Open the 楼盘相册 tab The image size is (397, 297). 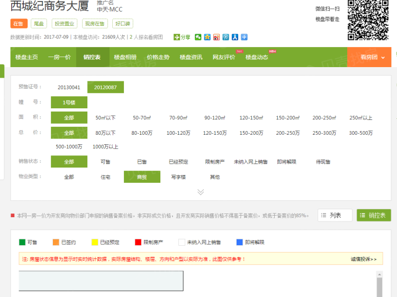coord(125,57)
